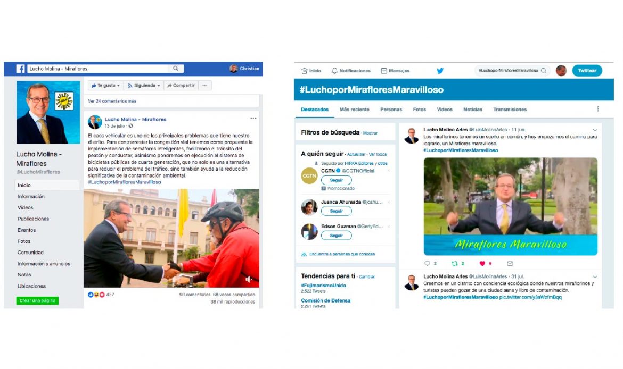
Task: Retweet the first Lucho Molina tweet
Action: click(455, 264)
